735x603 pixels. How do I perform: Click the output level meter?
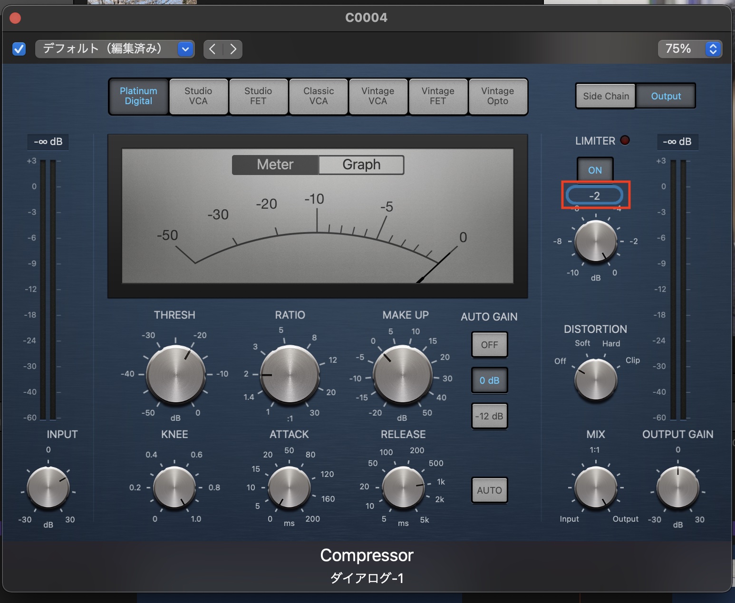coord(678,290)
